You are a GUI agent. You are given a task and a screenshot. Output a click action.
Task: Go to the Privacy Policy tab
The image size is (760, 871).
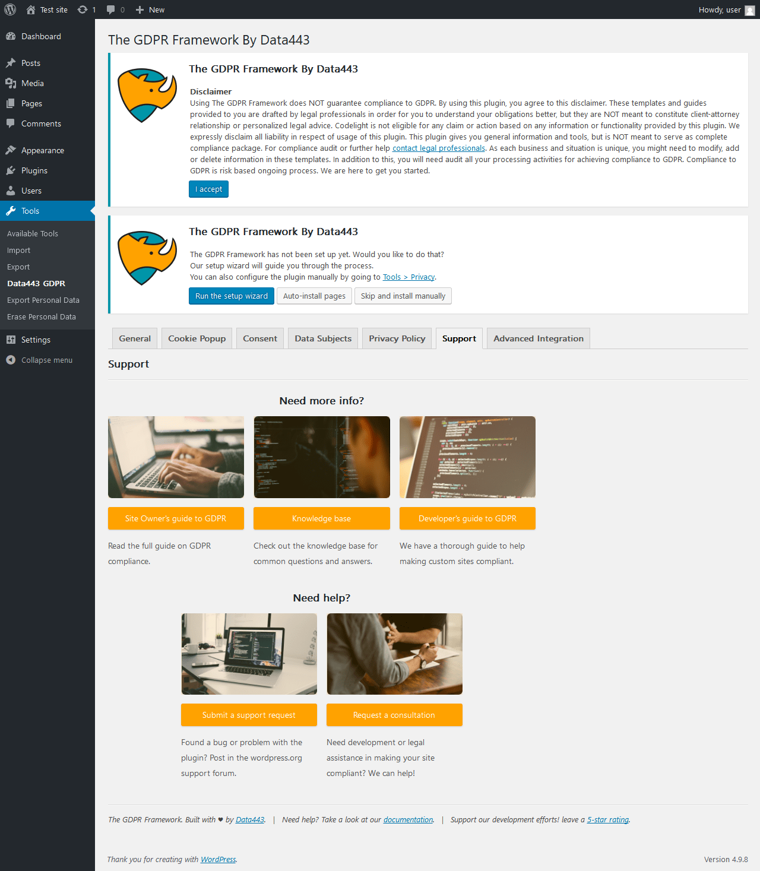397,338
